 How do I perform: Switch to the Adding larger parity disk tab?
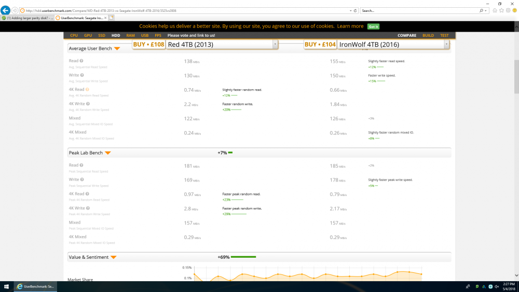click(27, 18)
